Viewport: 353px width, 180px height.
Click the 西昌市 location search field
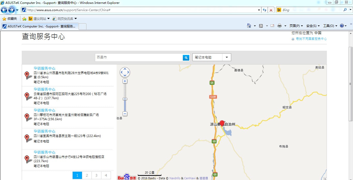click(139, 57)
